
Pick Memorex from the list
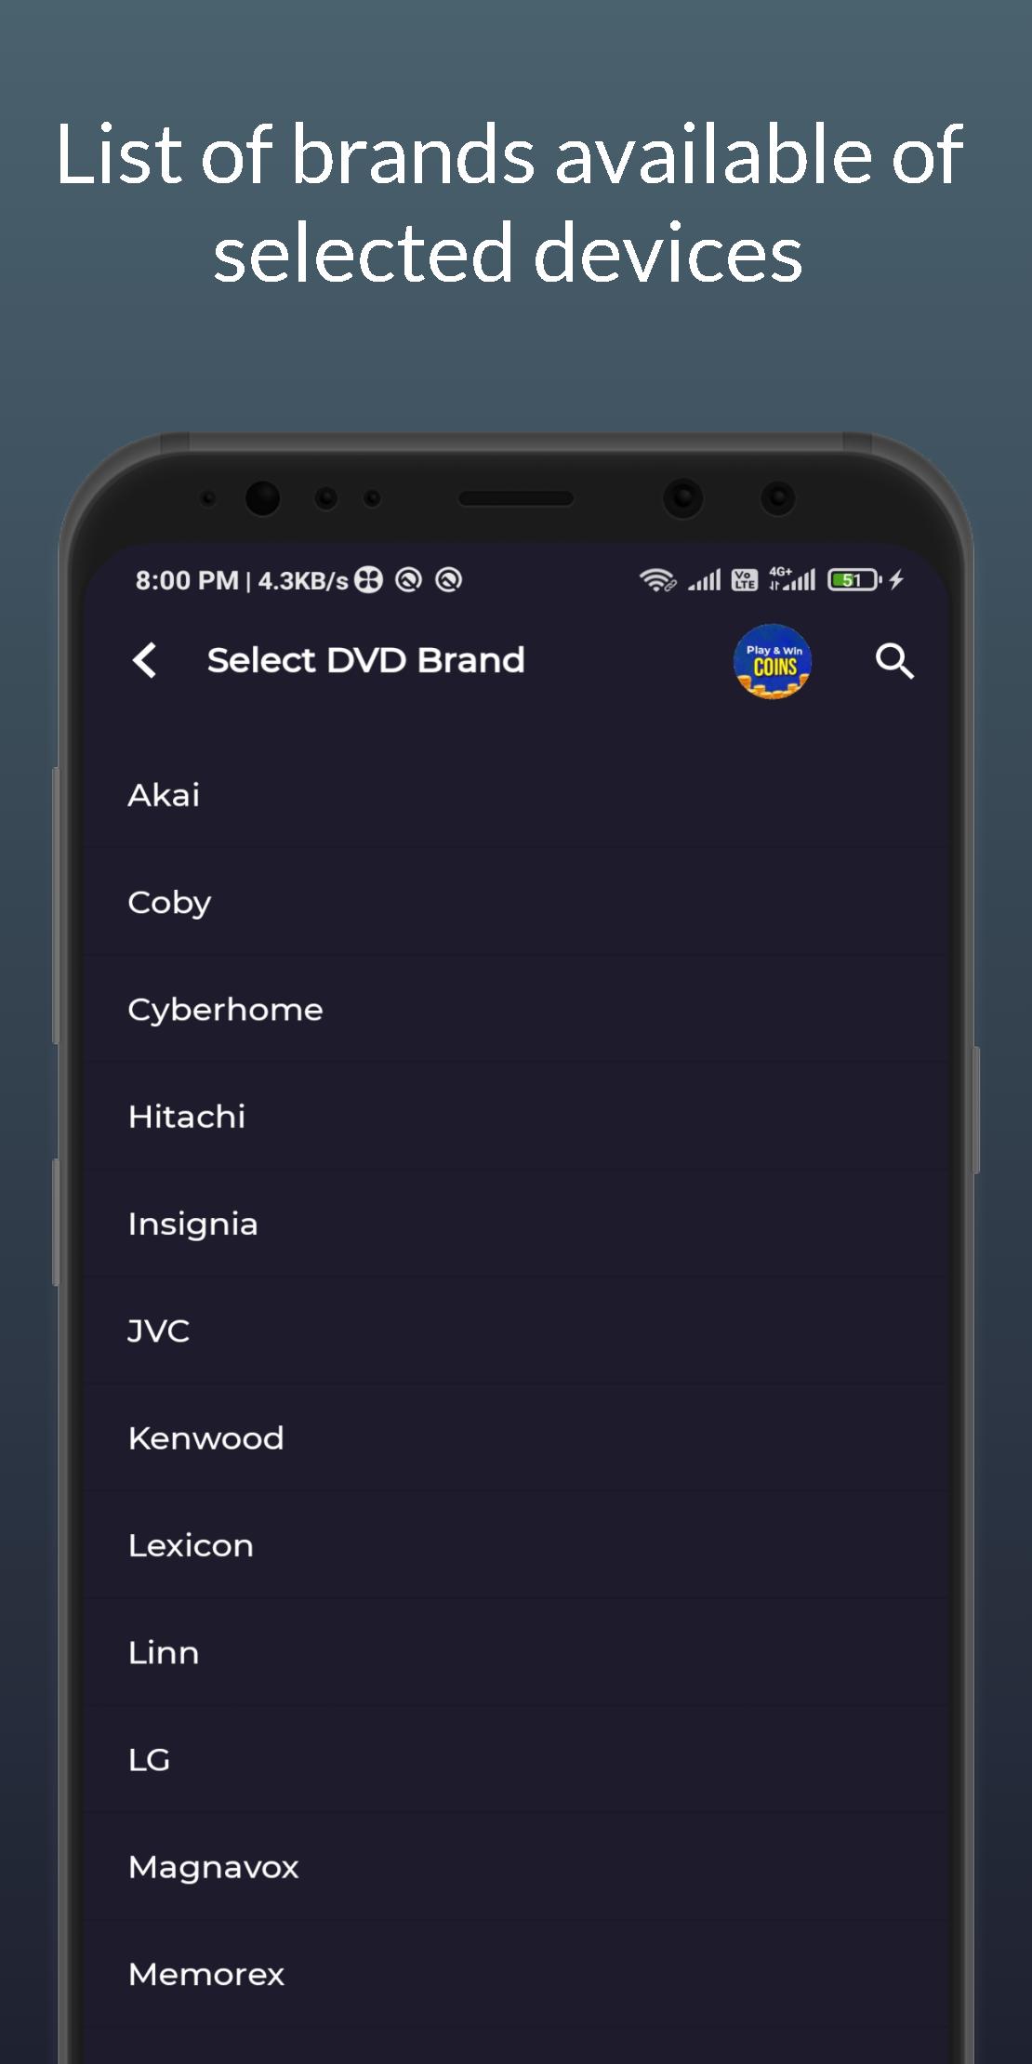(x=516, y=1974)
